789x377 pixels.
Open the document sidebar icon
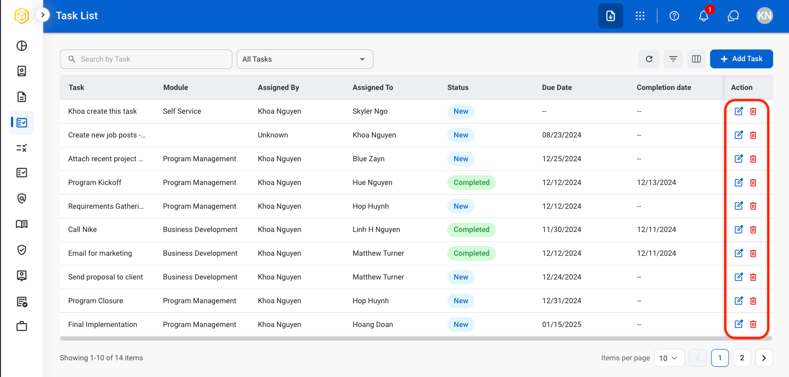click(22, 97)
